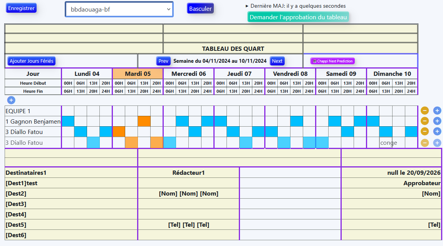Click the Approbateur label
Image resolution: width=443 pixels, height=246 pixels.
point(422,183)
